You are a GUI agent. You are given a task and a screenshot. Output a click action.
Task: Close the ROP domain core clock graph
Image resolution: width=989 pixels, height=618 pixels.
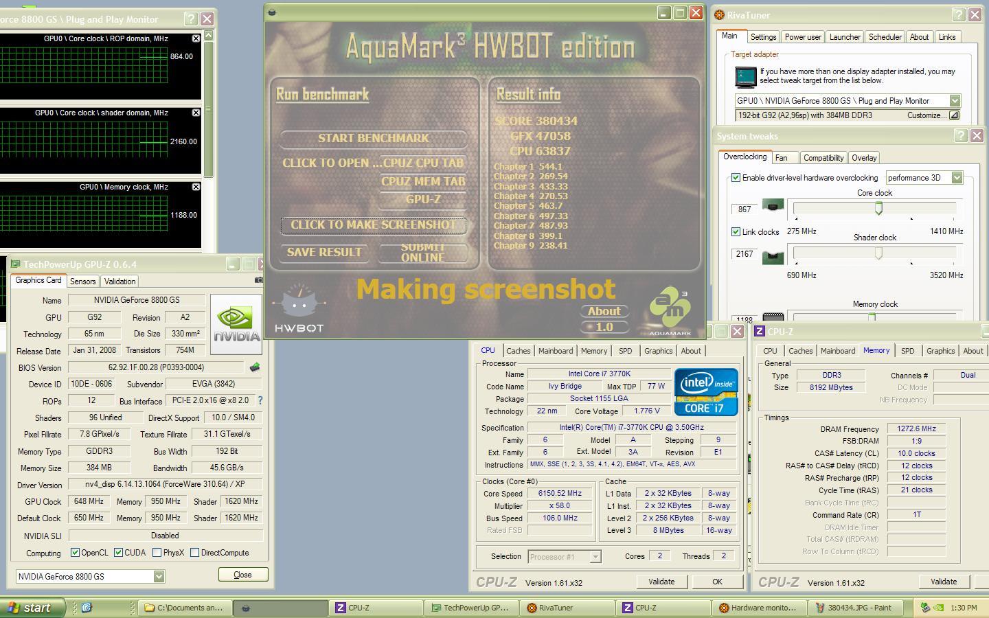coord(196,38)
